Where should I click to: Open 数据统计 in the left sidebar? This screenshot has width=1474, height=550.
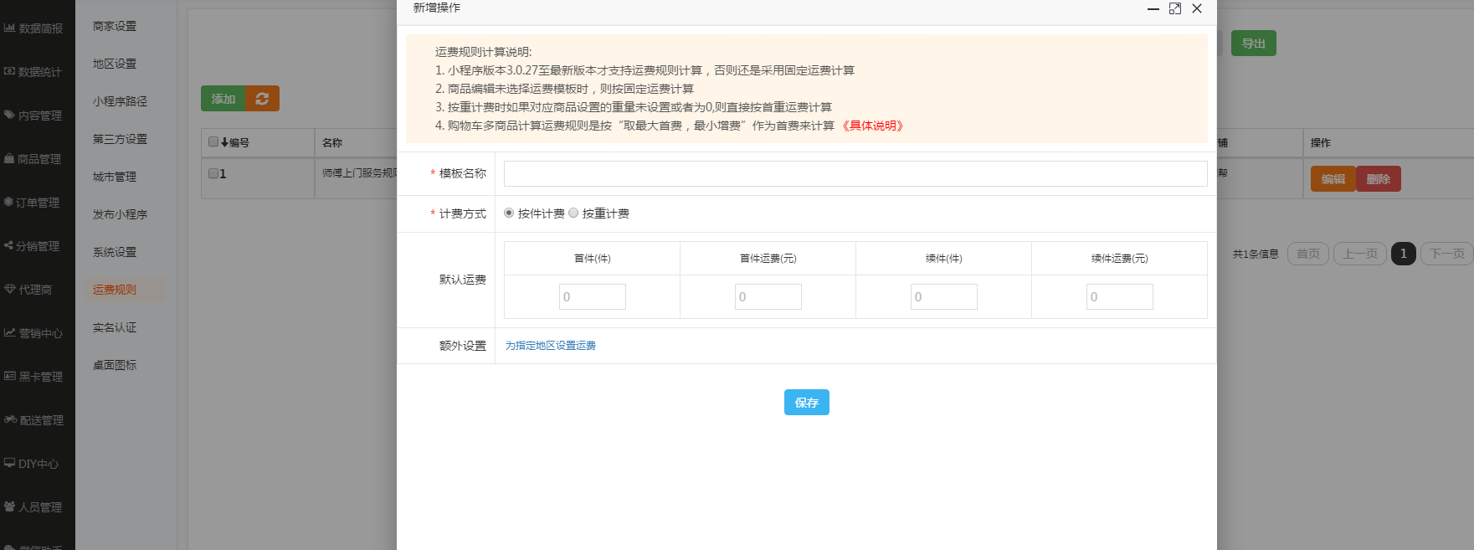click(x=33, y=72)
